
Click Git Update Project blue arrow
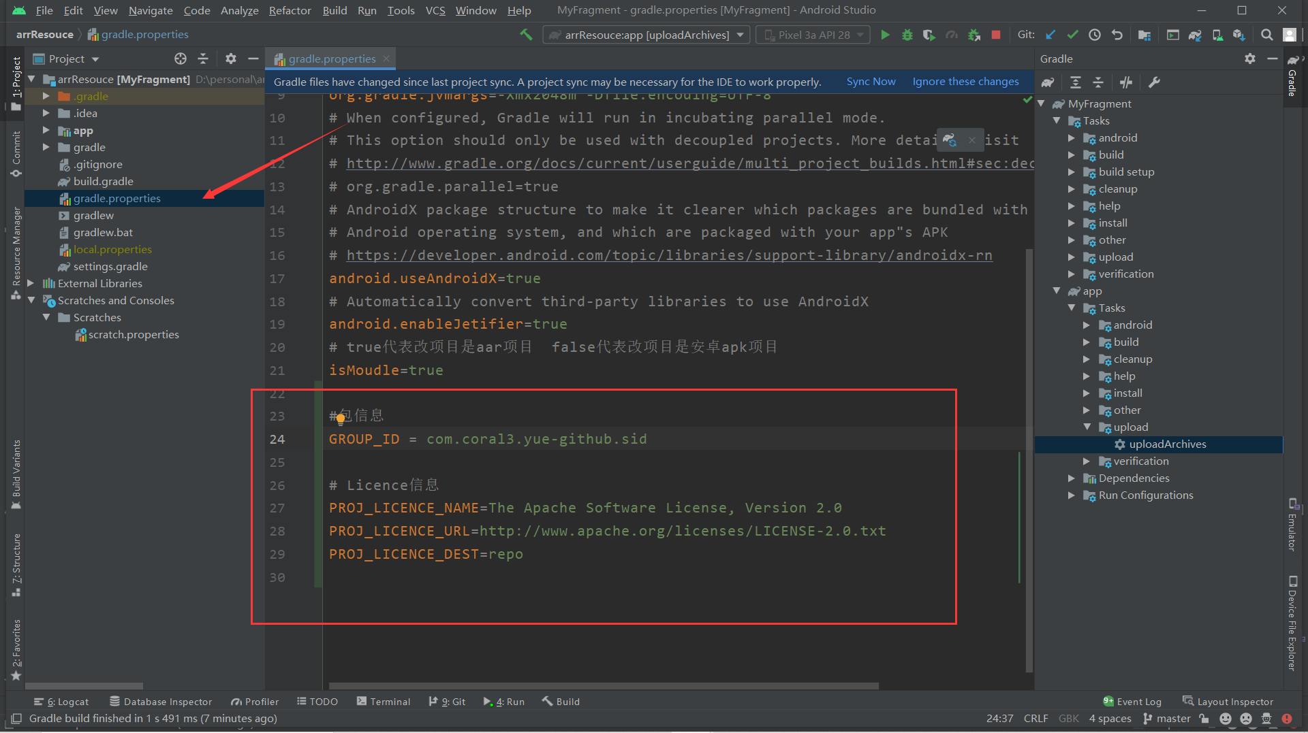1050,35
